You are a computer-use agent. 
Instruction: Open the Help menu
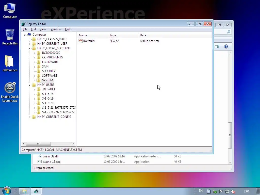[x=68, y=29]
